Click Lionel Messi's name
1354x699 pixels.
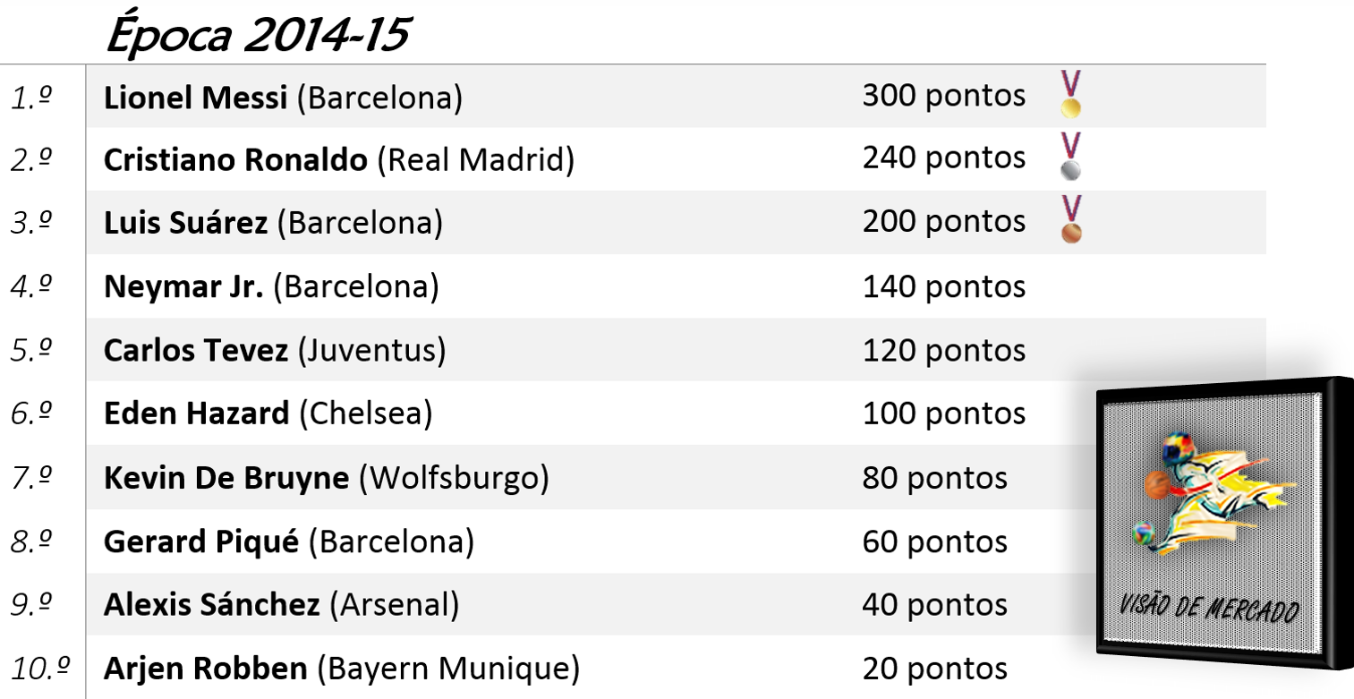196,97
